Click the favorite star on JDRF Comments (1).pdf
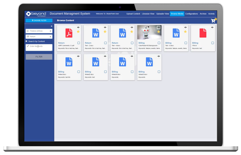The width and height of the screenshot is (241, 155). coord(78,32)
